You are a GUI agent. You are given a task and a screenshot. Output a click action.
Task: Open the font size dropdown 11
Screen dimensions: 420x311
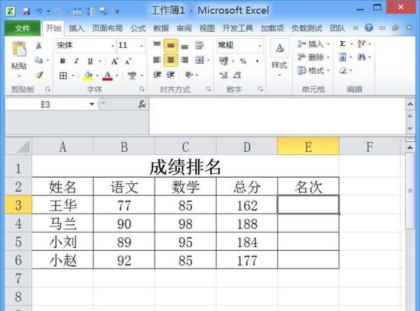(141, 46)
